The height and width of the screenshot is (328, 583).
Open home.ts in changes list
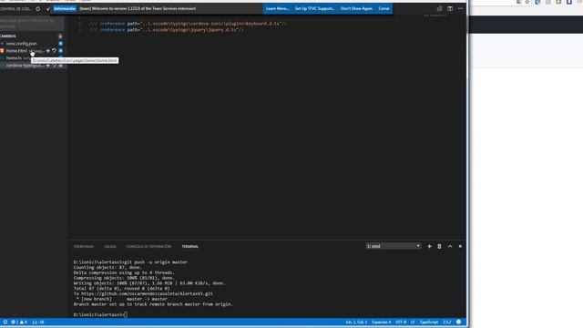tap(14, 58)
